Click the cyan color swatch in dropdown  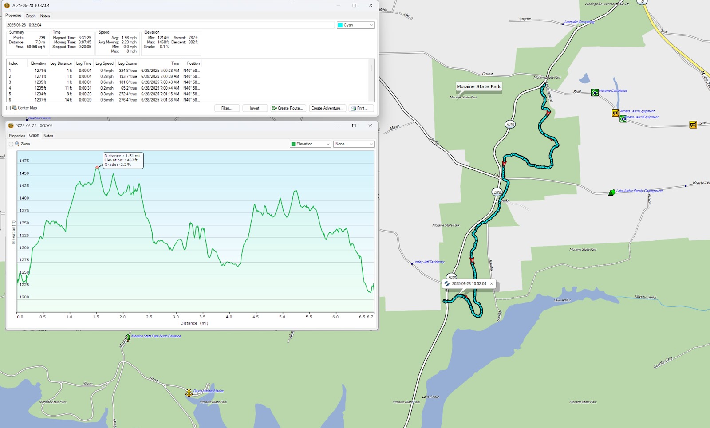point(340,25)
